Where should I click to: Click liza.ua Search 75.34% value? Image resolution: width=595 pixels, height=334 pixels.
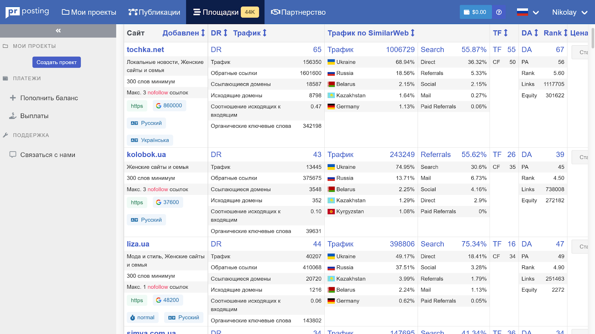tap(474, 244)
